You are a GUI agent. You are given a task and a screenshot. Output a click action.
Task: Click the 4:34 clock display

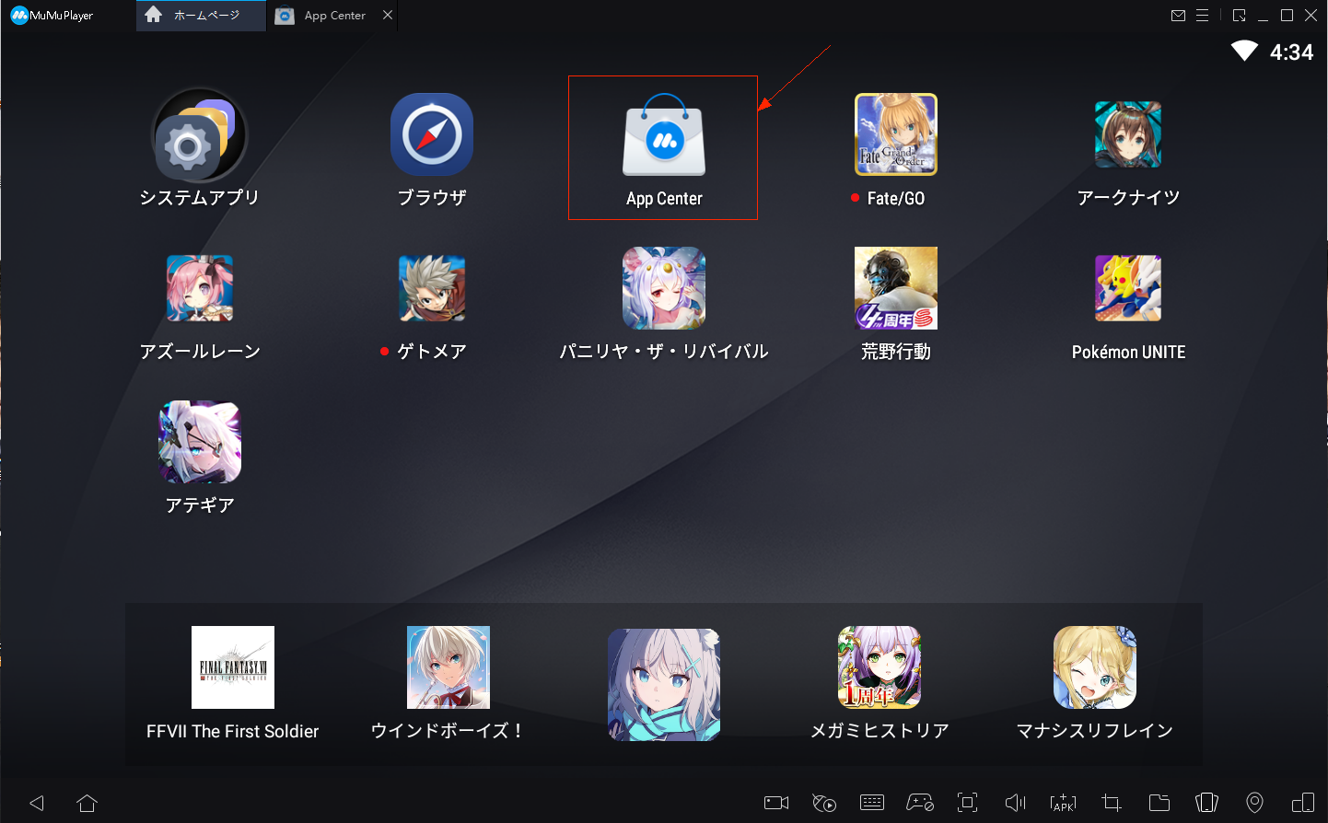point(1291,52)
